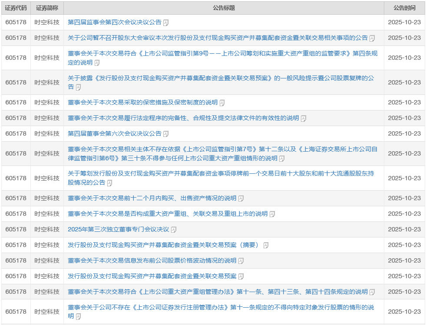
Task: Click document icon after 股票价格波动情况的说明
Action: click(241, 261)
